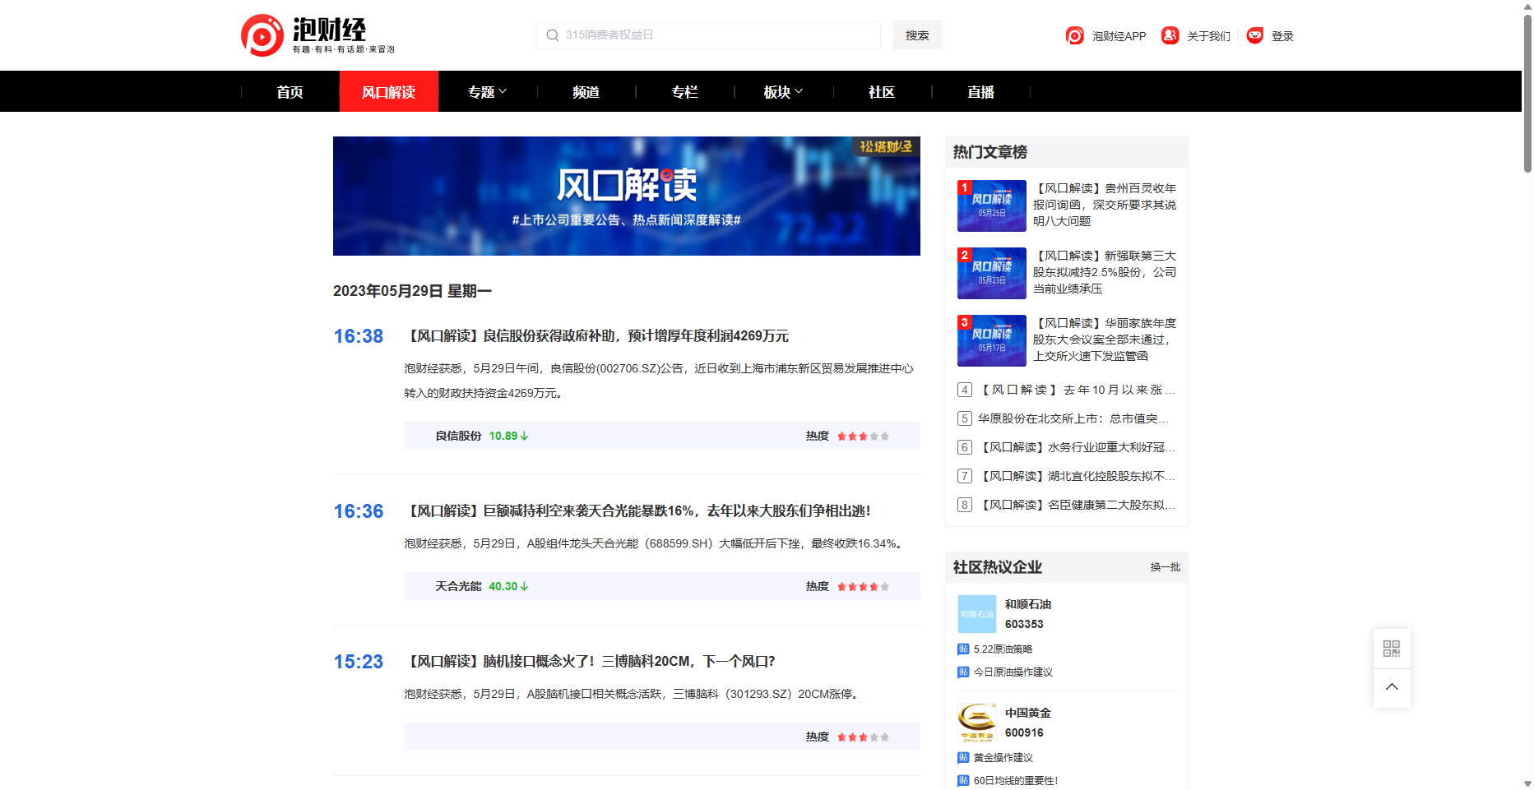Click the 泡财经APP icon
This screenshot has width=1534, height=790.
(x=1075, y=35)
